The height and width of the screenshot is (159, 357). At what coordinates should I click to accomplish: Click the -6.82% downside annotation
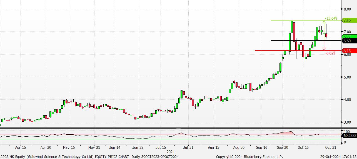330,53
